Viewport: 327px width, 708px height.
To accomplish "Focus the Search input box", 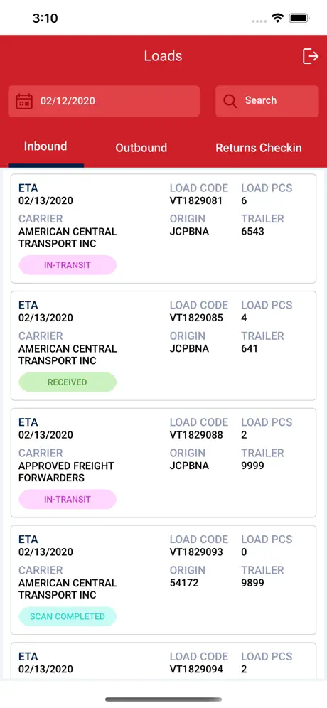I will [x=267, y=101].
